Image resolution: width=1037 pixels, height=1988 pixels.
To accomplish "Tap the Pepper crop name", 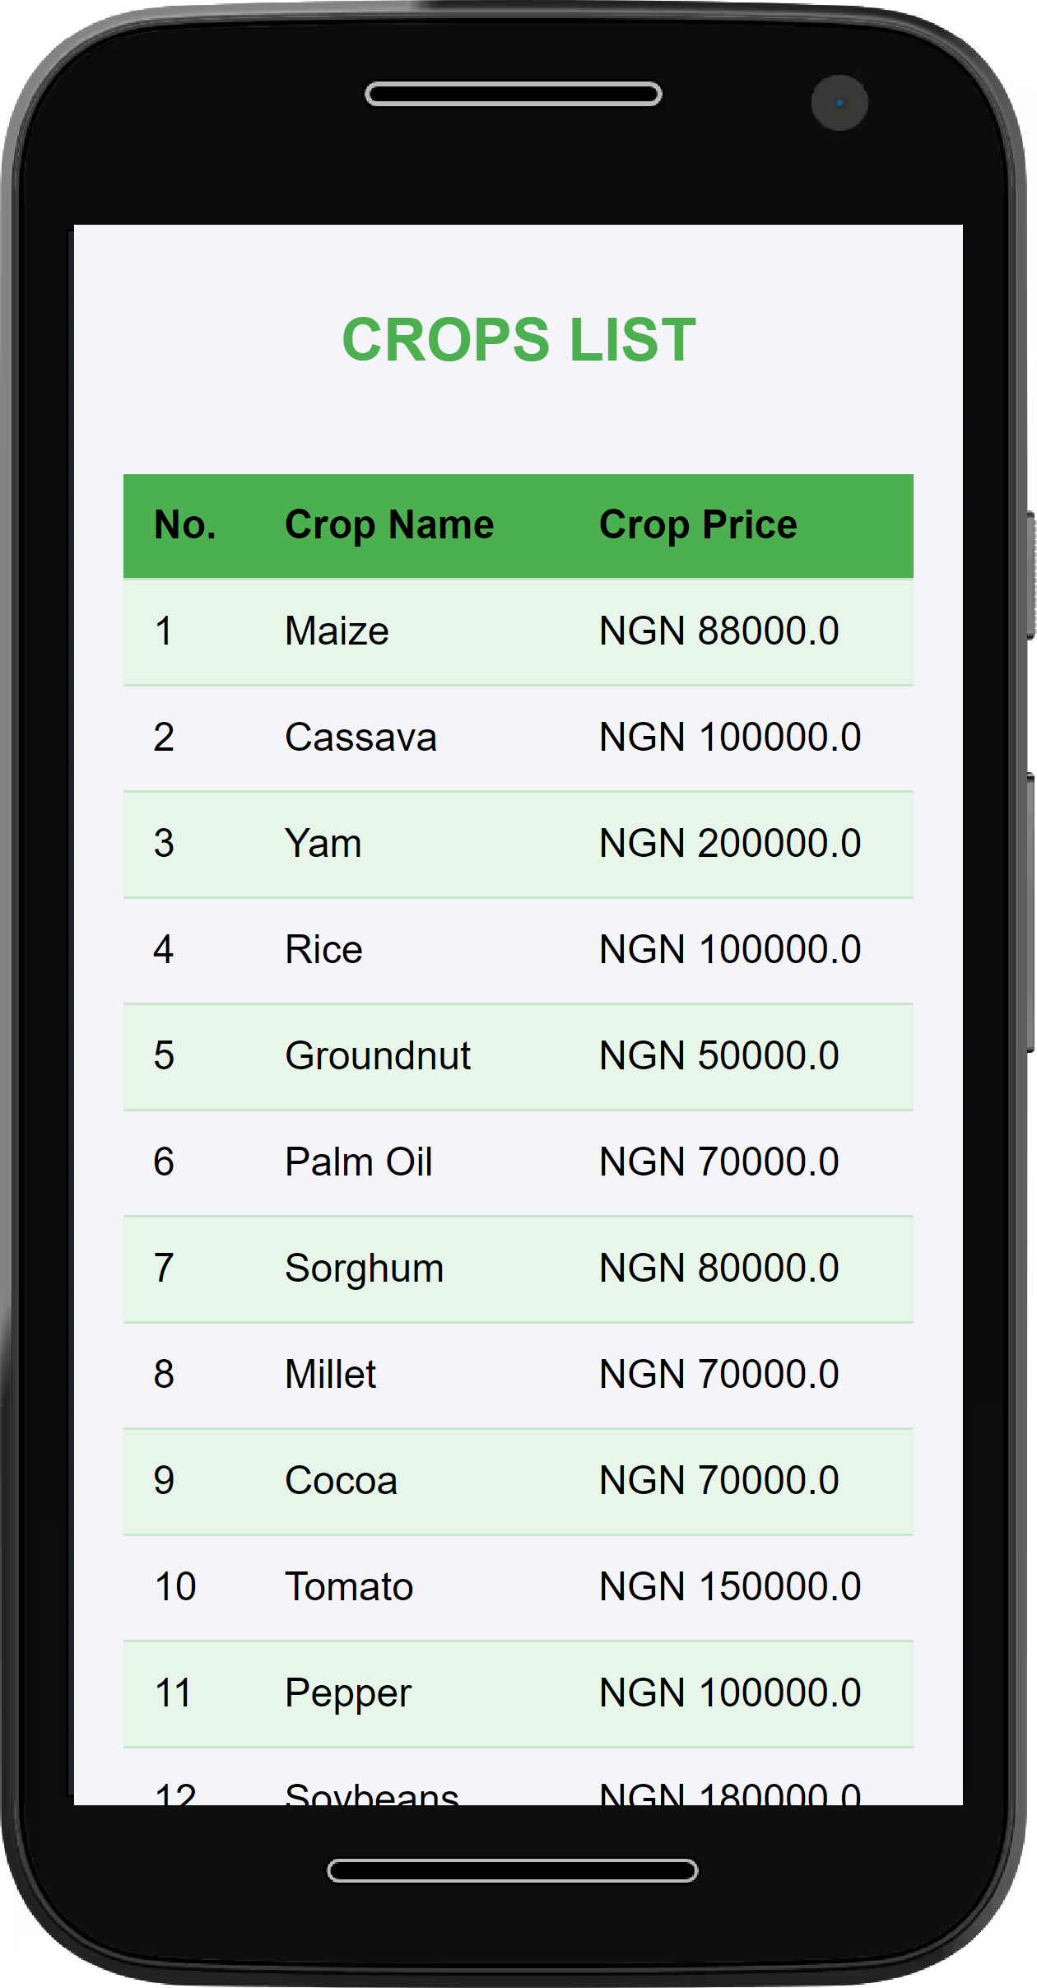I will [348, 1692].
